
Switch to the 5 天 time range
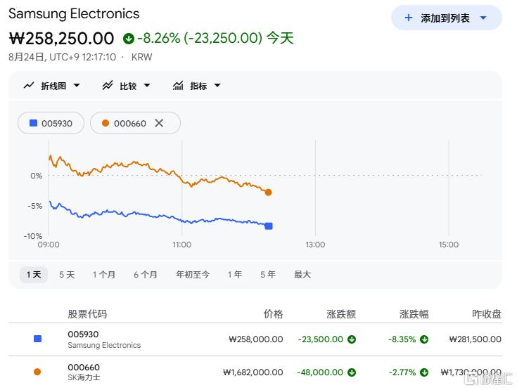coord(67,274)
